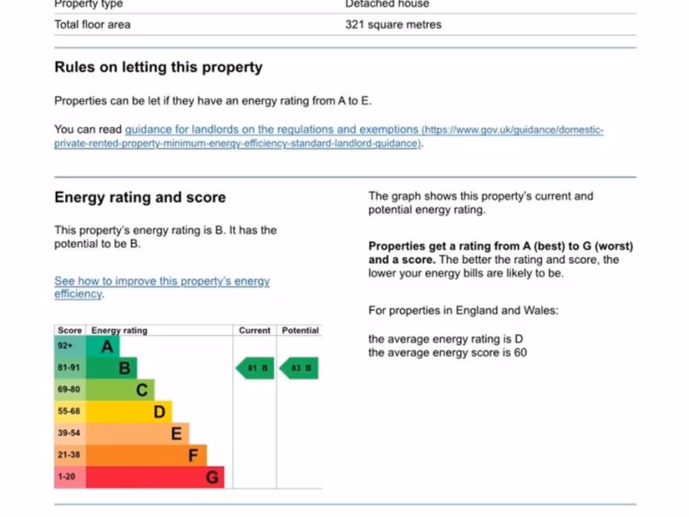
Task: Click the '321 square metres' floor area value
Action: click(x=393, y=25)
